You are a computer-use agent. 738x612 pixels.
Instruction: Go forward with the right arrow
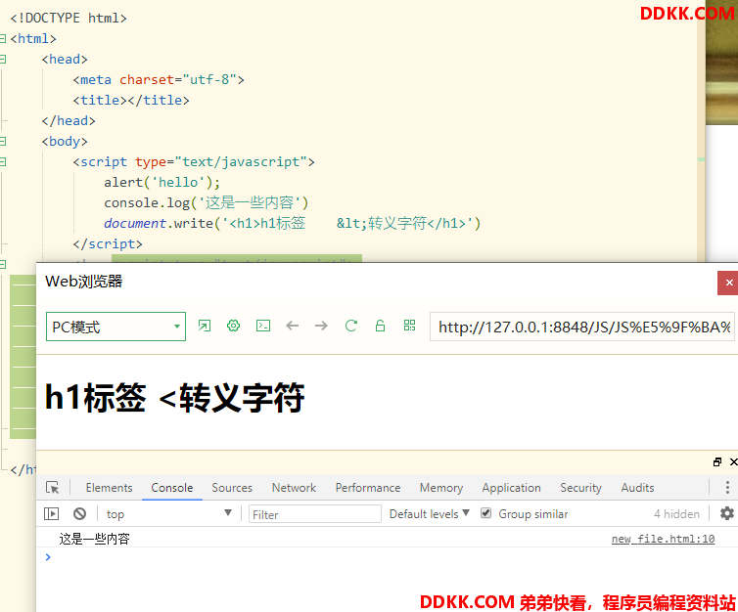[321, 326]
